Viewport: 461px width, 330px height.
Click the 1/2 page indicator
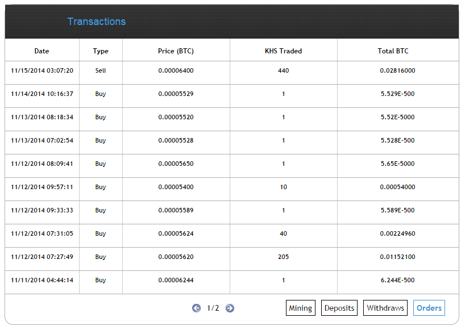click(x=213, y=308)
